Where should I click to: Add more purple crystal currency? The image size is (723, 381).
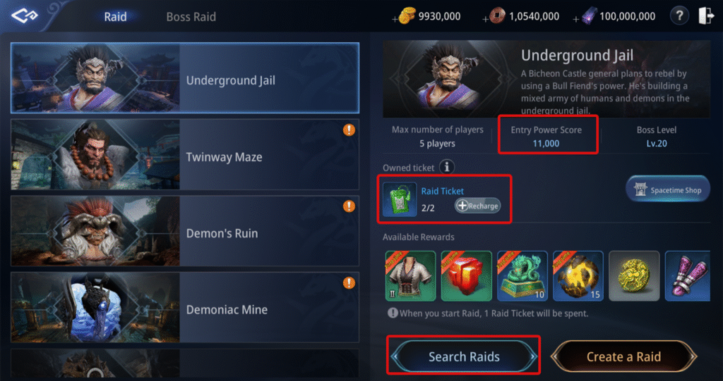(576, 20)
